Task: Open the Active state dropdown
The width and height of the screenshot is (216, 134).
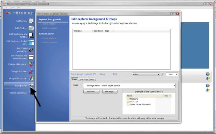Action: 146,75
